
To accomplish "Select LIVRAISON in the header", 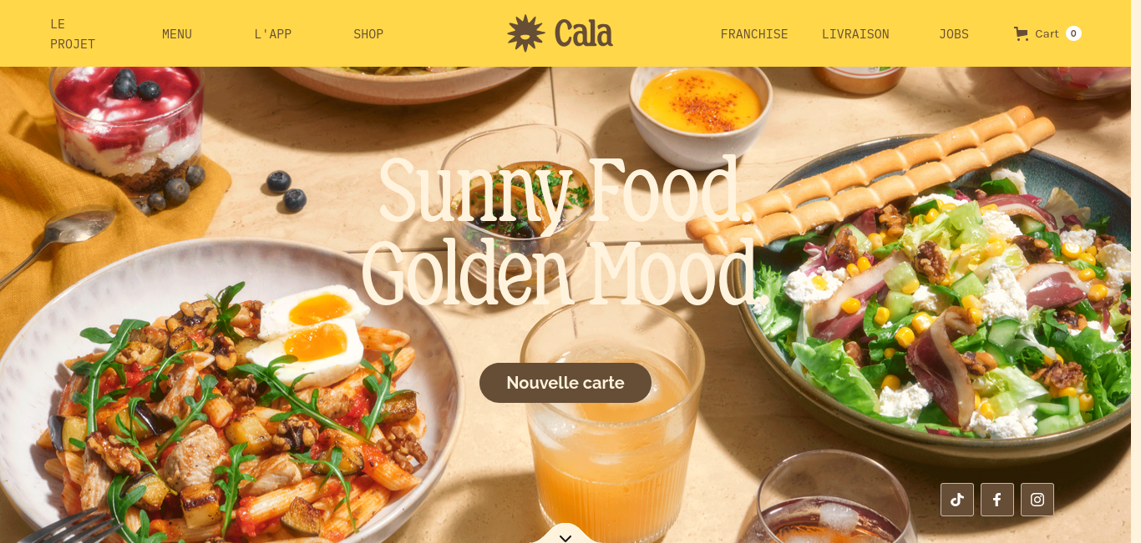I will point(855,34).
